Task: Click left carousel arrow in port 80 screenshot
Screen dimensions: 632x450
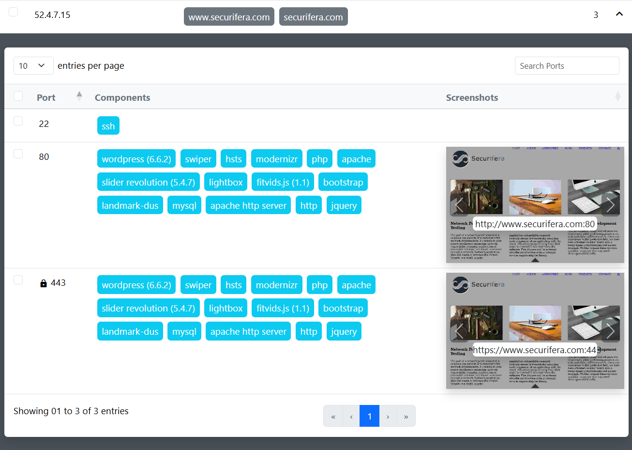Action: click(459, 205)
